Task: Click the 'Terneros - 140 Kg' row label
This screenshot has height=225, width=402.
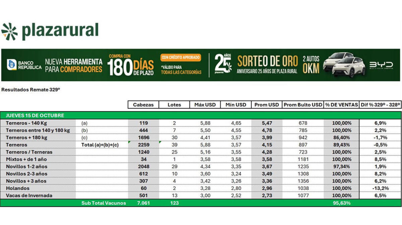Action: [x=26, y=123]
